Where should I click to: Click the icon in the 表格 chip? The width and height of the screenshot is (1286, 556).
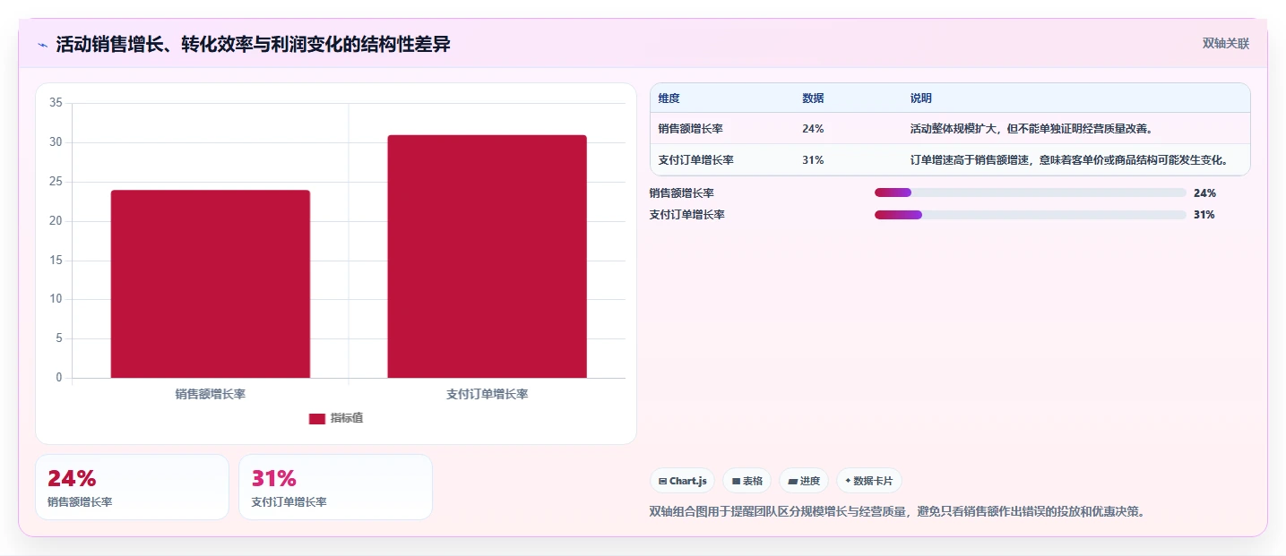(736, 481)
